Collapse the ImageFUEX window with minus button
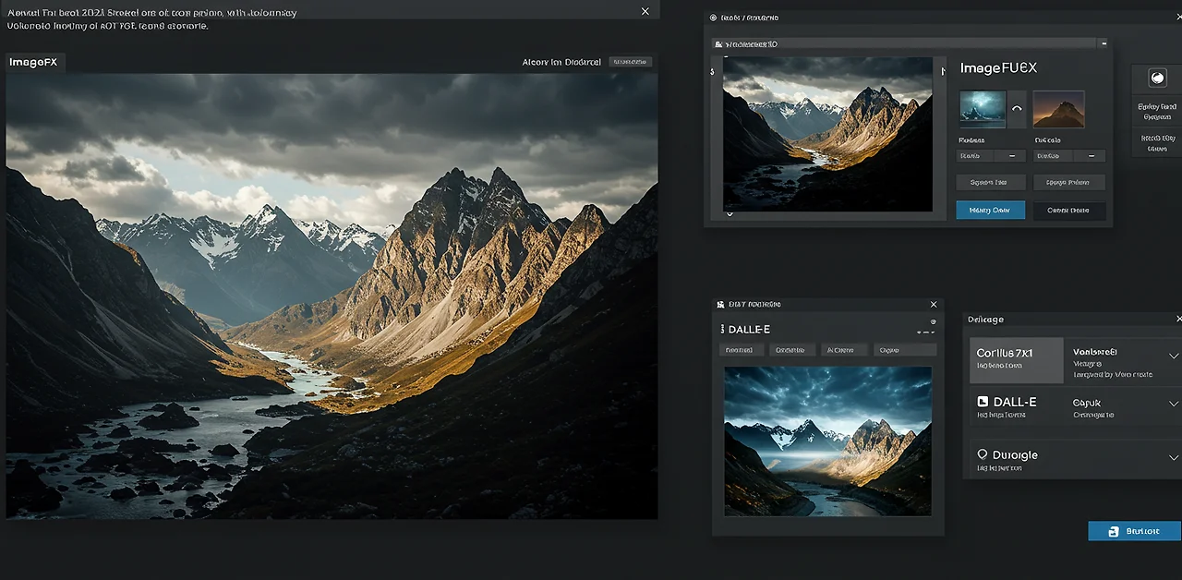Screen dimensions: 1182x580 point(1103,43)
